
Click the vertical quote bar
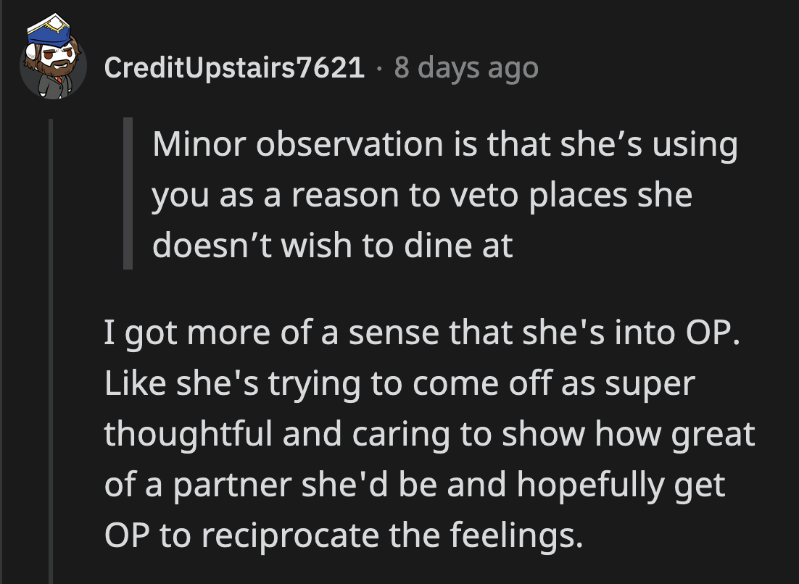127,192
